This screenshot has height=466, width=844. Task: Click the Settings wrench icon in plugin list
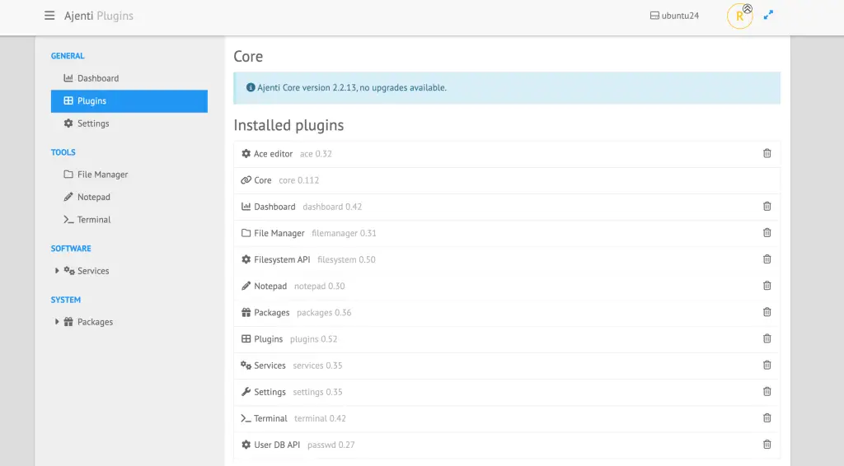coord(246,392)
